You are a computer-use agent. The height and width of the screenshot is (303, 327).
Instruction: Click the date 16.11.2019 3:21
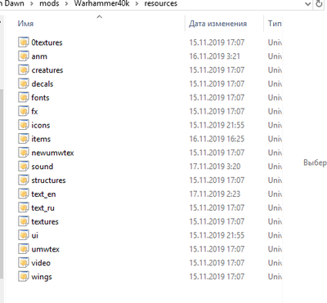pos(215,56)
